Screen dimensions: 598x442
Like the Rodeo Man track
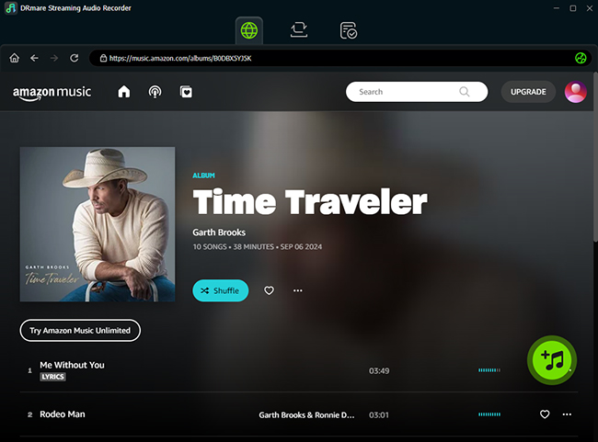click(545, 414)
